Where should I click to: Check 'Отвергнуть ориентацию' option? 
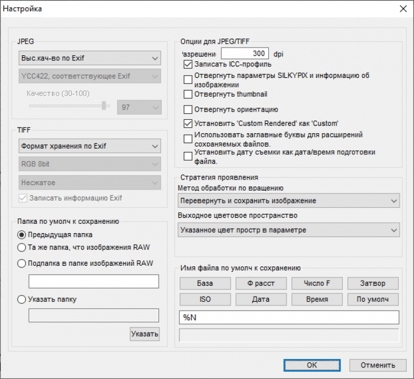tap(188, 109)
